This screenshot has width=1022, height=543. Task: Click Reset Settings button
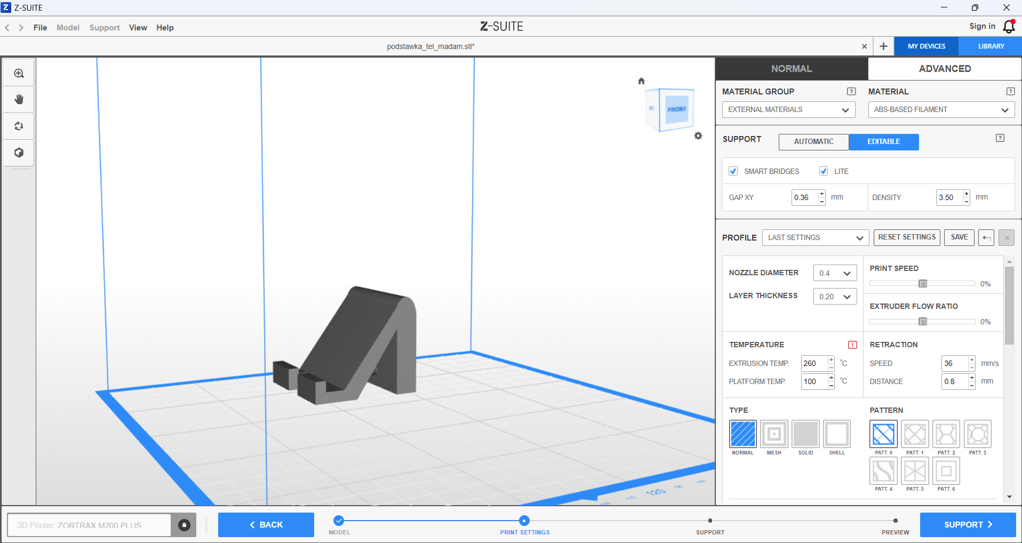[907, 237]
